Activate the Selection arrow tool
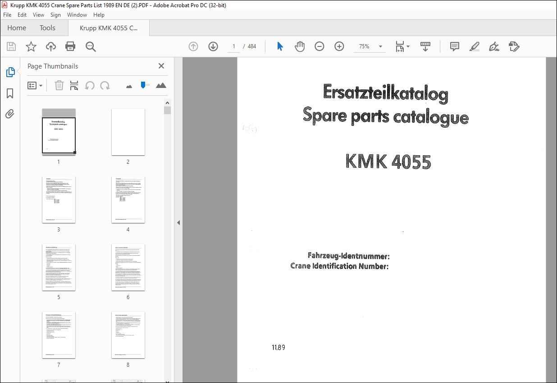Image resolution: width=557 pixels, height=383 pixels. coord(280,46)
